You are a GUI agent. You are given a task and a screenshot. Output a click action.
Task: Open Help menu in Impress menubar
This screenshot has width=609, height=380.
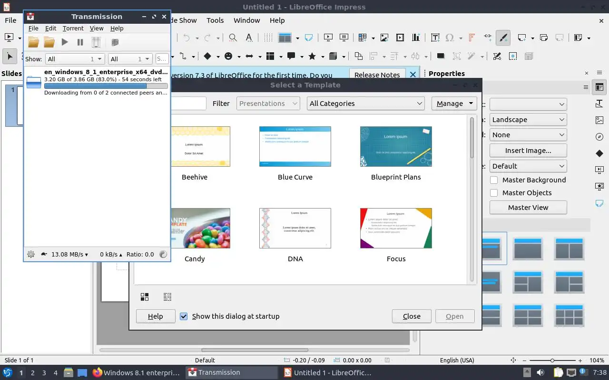277,20
